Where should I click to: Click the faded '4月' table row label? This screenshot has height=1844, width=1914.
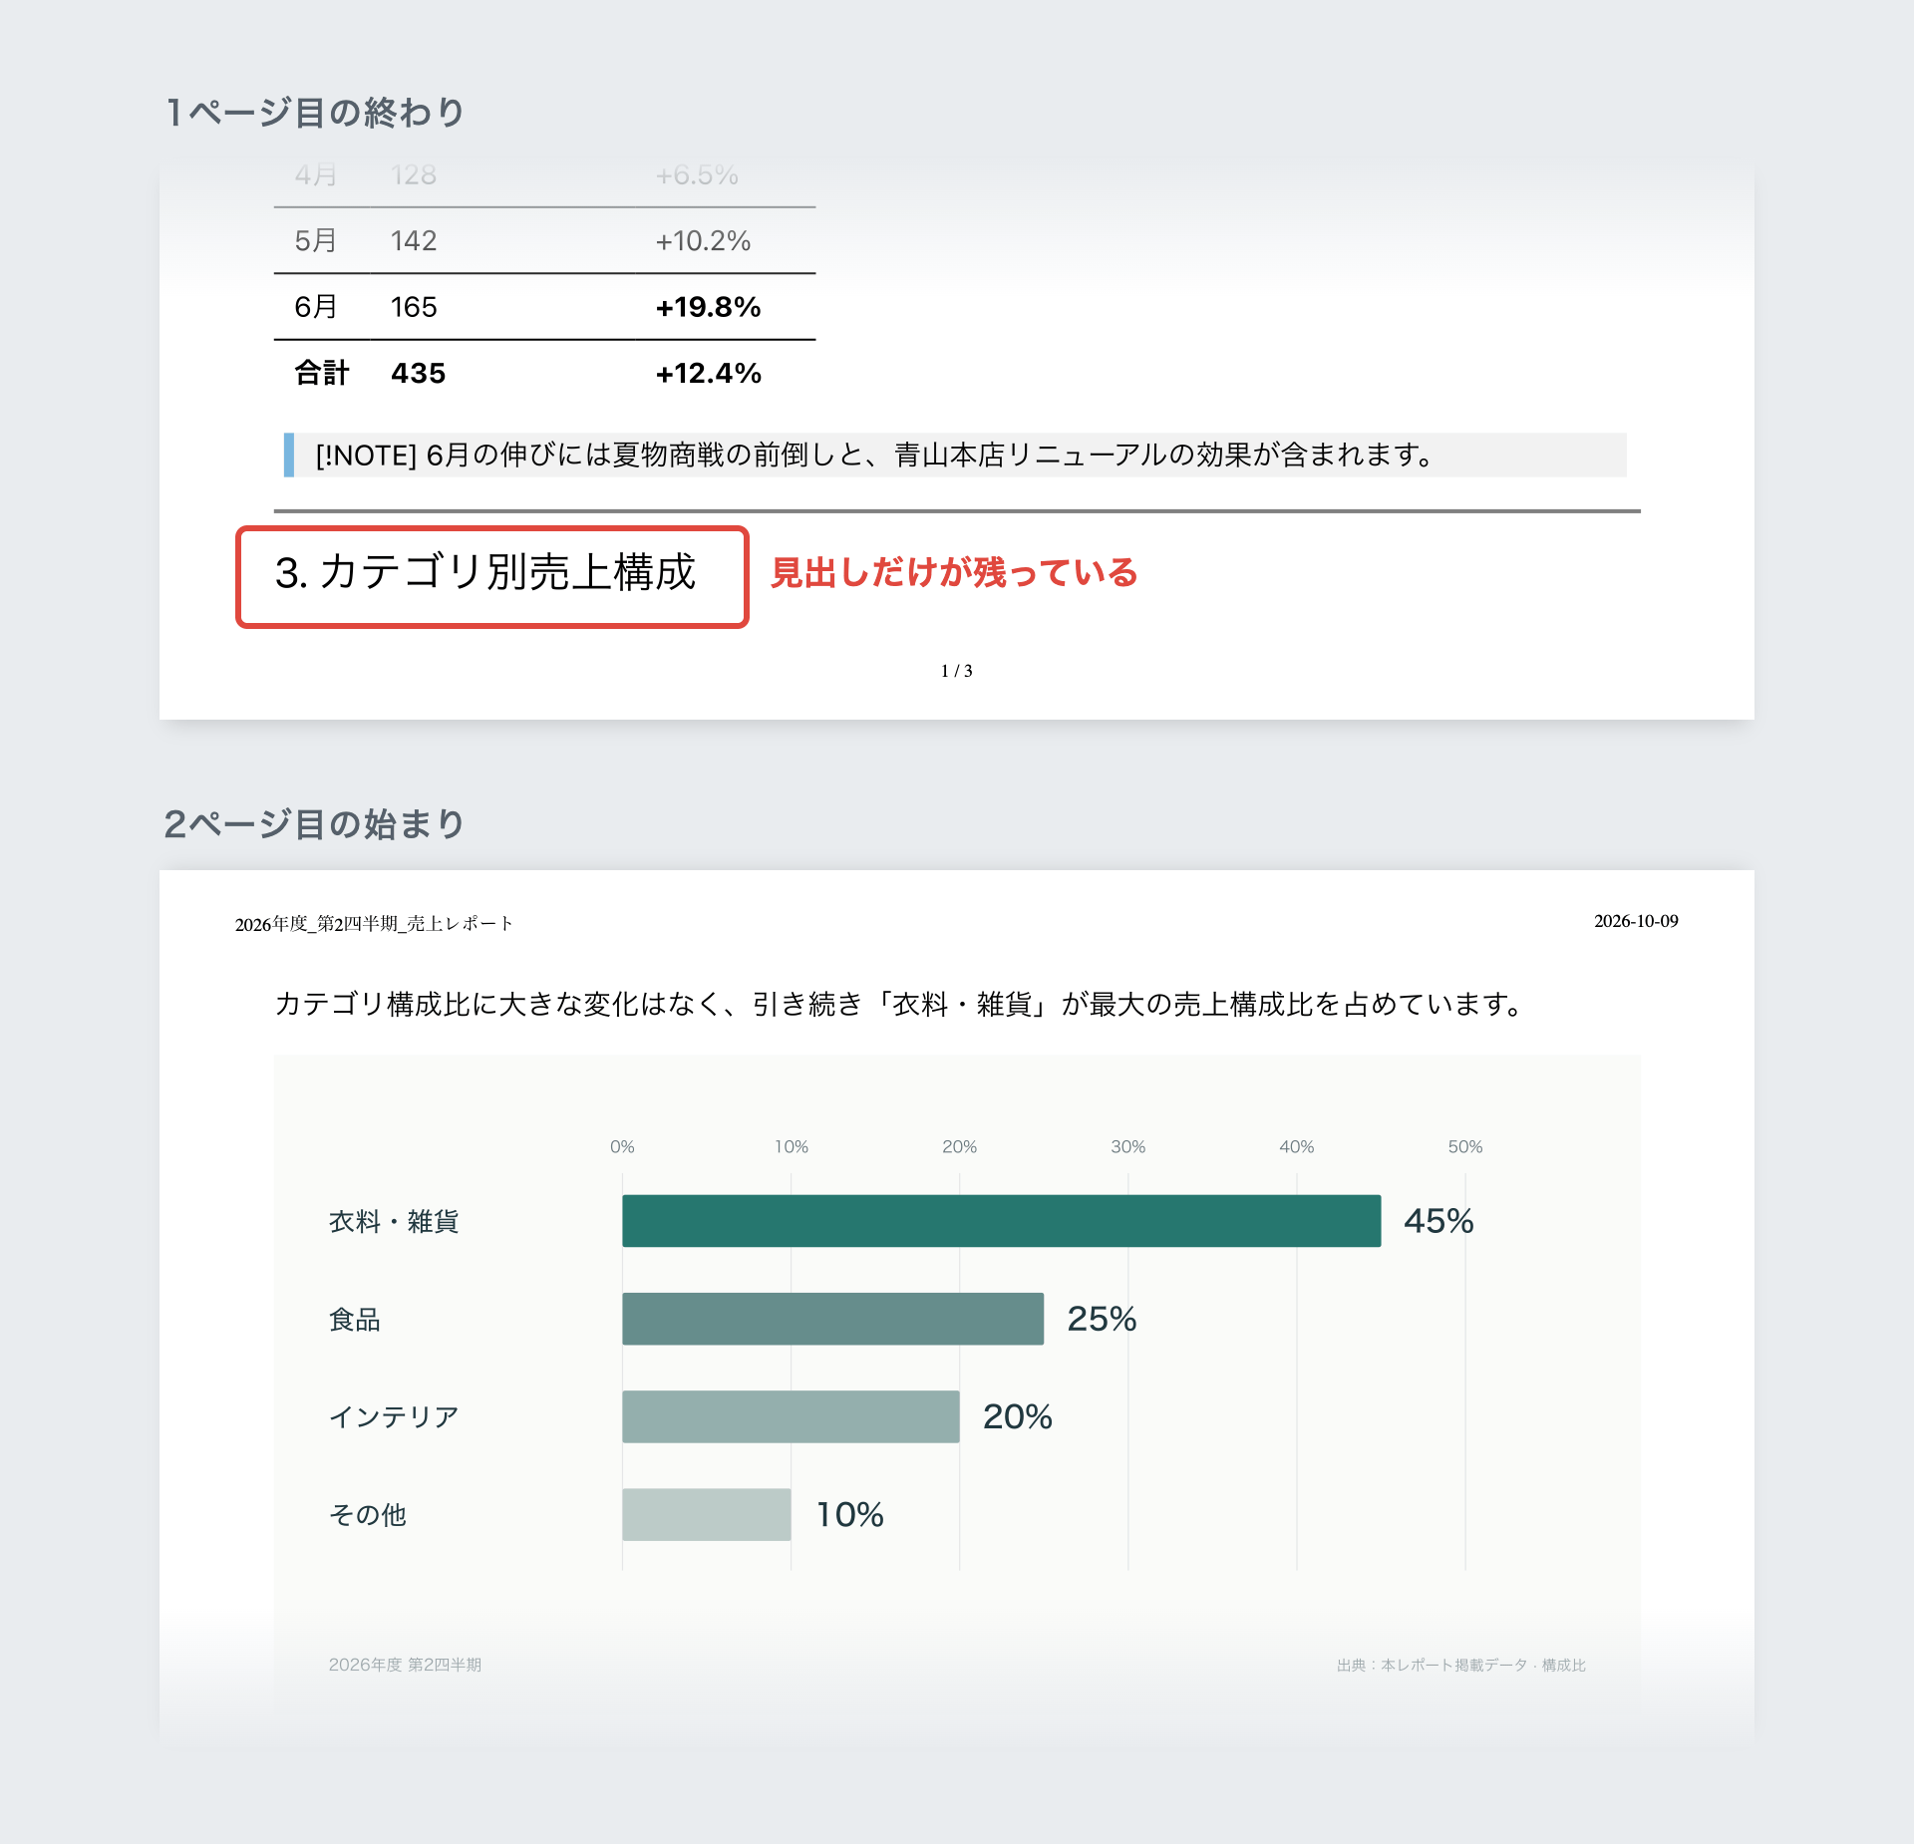coord(316,175)
